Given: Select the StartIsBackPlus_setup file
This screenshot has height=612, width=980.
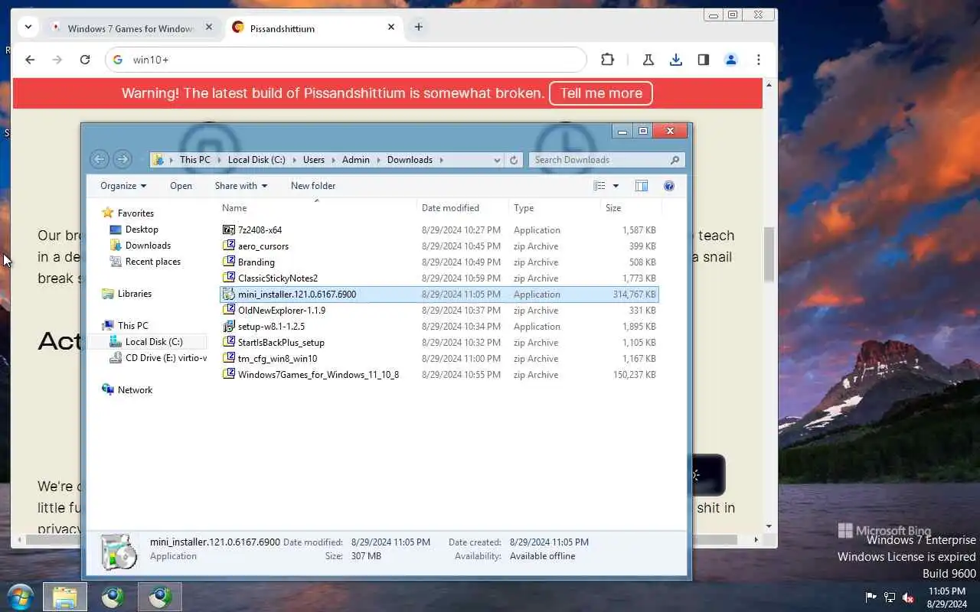Looking at the screenshot, I should (x=439, y=342).
